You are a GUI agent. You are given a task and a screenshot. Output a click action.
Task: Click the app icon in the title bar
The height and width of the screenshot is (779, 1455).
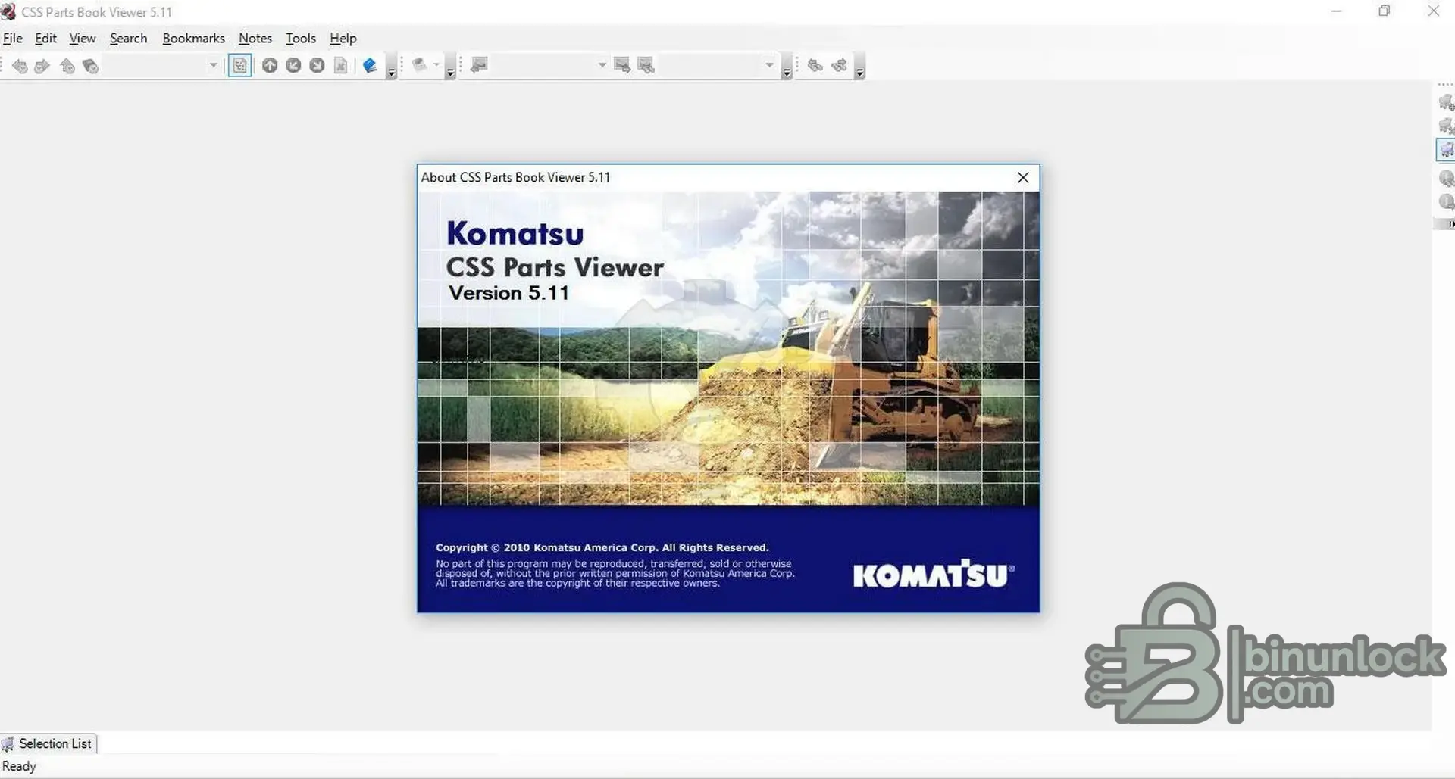point(8,11)
